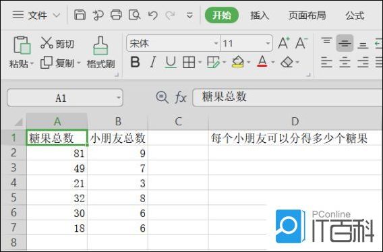This screenshot has height=252, width=383.
Task: Expand the arrow next to 文件
Action: [x=57, y=15]
